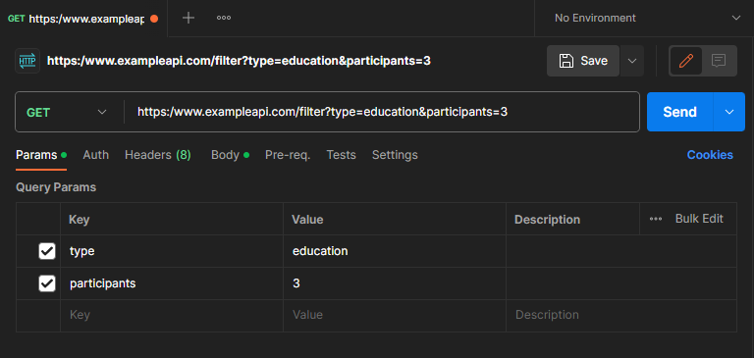Click the HTTP request type icon
Viewport: 754px width, 358px height.
pyautogui.click(x=27, y=61)
